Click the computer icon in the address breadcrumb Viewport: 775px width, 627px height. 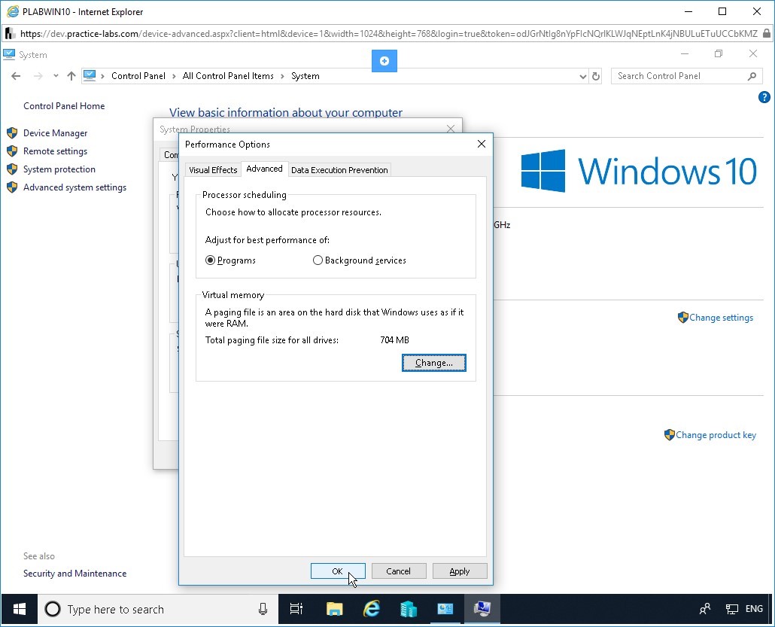tap(90, 76)
